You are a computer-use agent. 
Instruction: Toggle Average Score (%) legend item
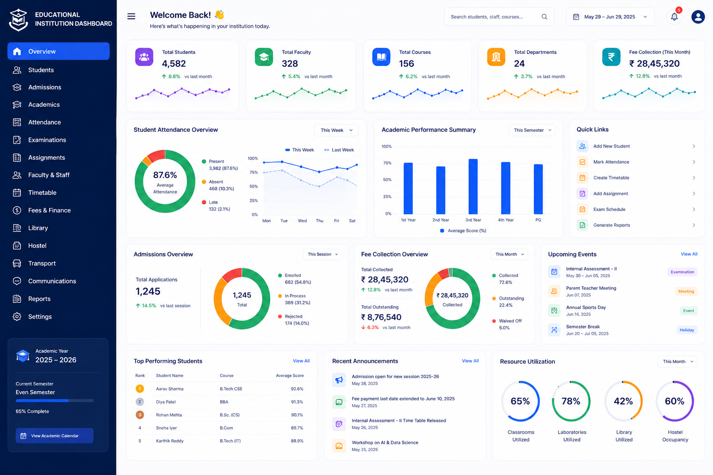(x=463, y=231)
